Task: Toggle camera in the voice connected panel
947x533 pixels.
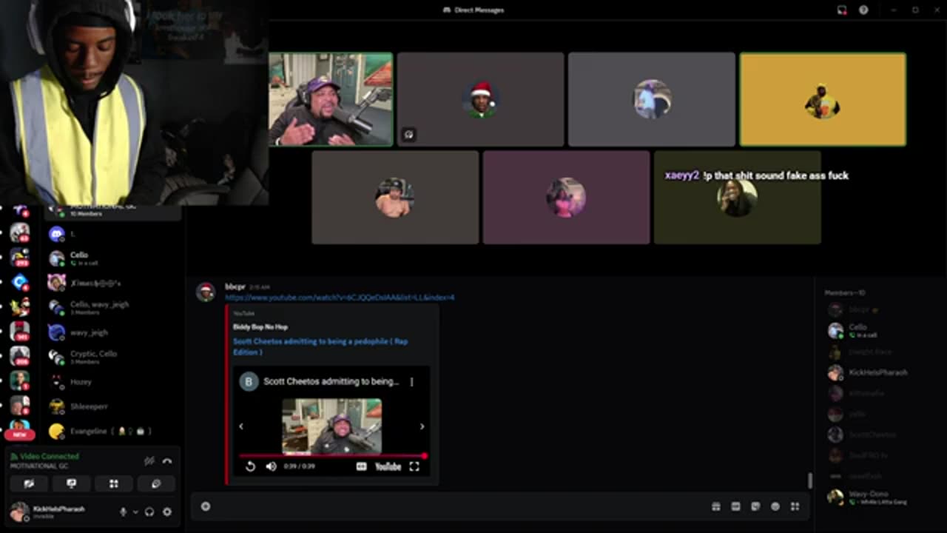Action: [x=29, y=483]
